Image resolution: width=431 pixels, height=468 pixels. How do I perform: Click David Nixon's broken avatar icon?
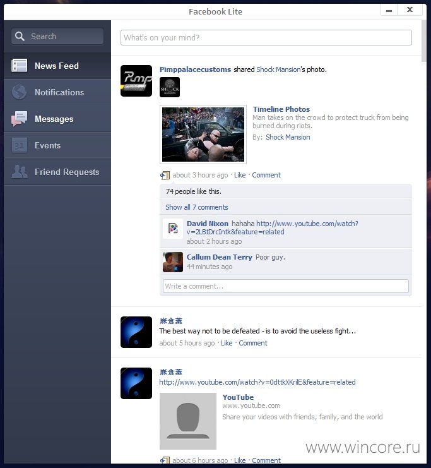(x=173, y=229)
